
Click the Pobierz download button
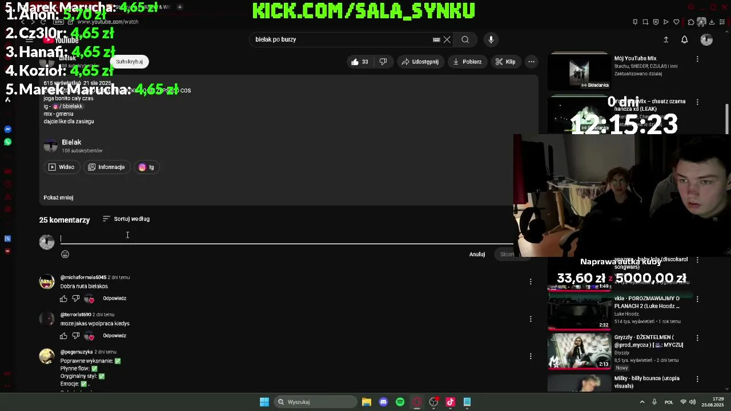467,62
